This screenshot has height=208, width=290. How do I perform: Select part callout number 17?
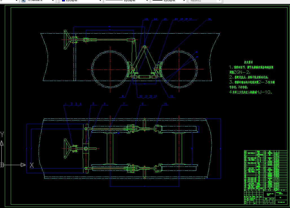point(190,19)
